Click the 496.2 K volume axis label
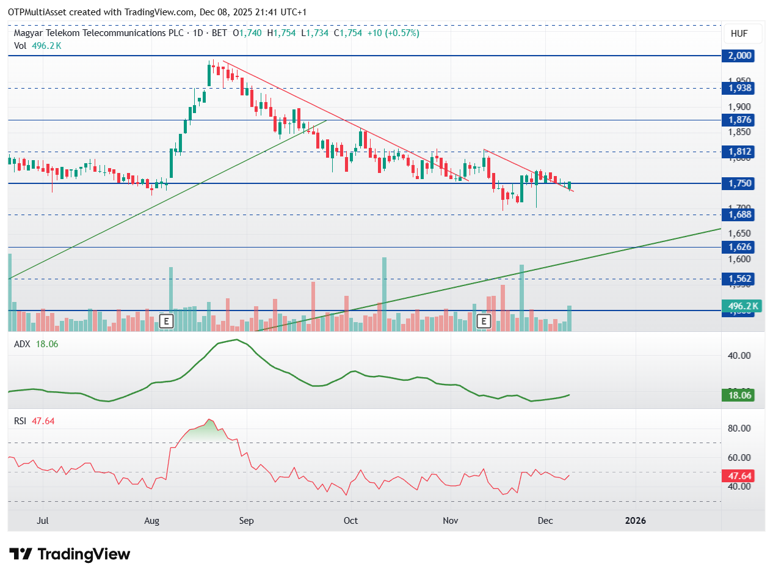The width and height of the screenshot is (773, 577). click(x=739, y=306)
